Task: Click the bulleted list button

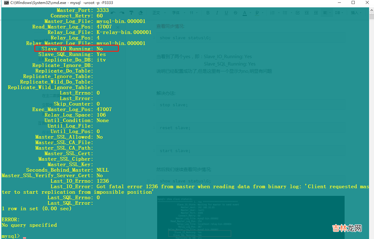Action: point(285,13)
